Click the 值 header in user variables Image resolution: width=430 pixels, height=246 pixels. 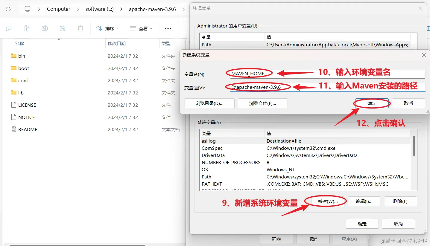338,37
